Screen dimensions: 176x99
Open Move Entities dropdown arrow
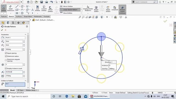[x=81, y=13]
